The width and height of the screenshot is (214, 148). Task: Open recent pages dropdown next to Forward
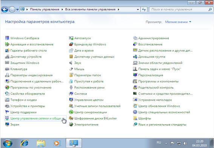[x=17, y=9]
